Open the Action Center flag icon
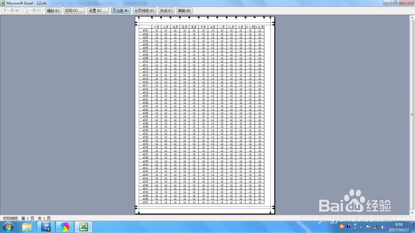This screenshot has height=233, width=415. (x=368, y=227)
